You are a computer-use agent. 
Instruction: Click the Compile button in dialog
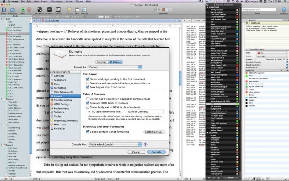156,152
